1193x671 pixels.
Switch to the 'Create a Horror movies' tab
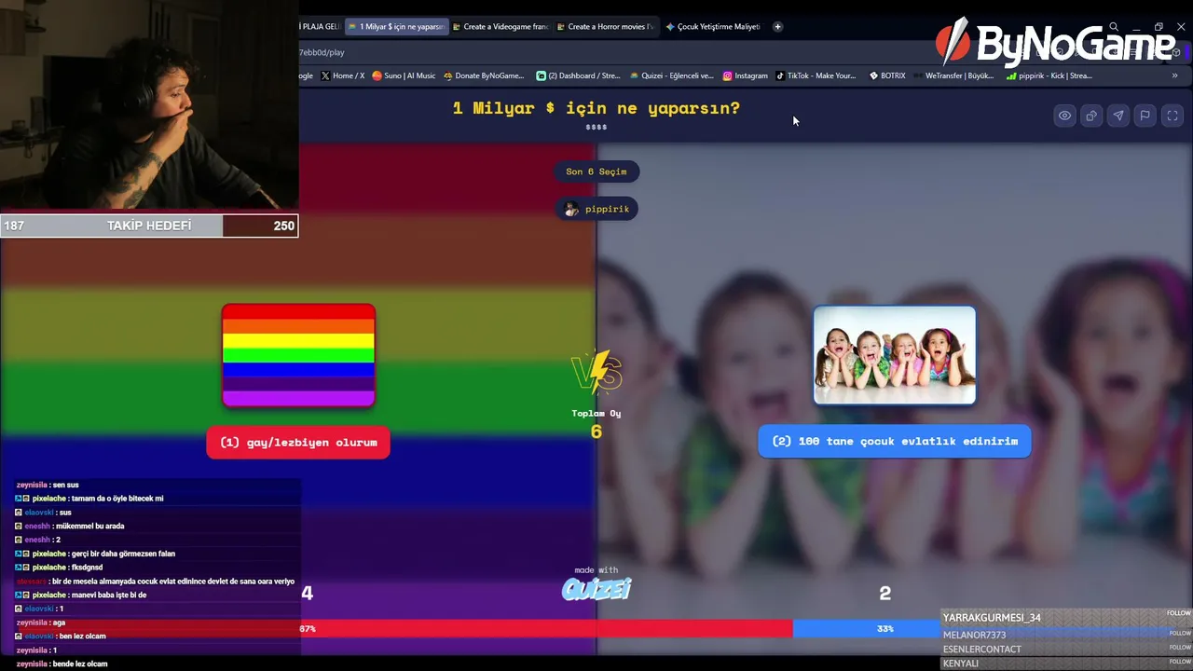(605, 26)
